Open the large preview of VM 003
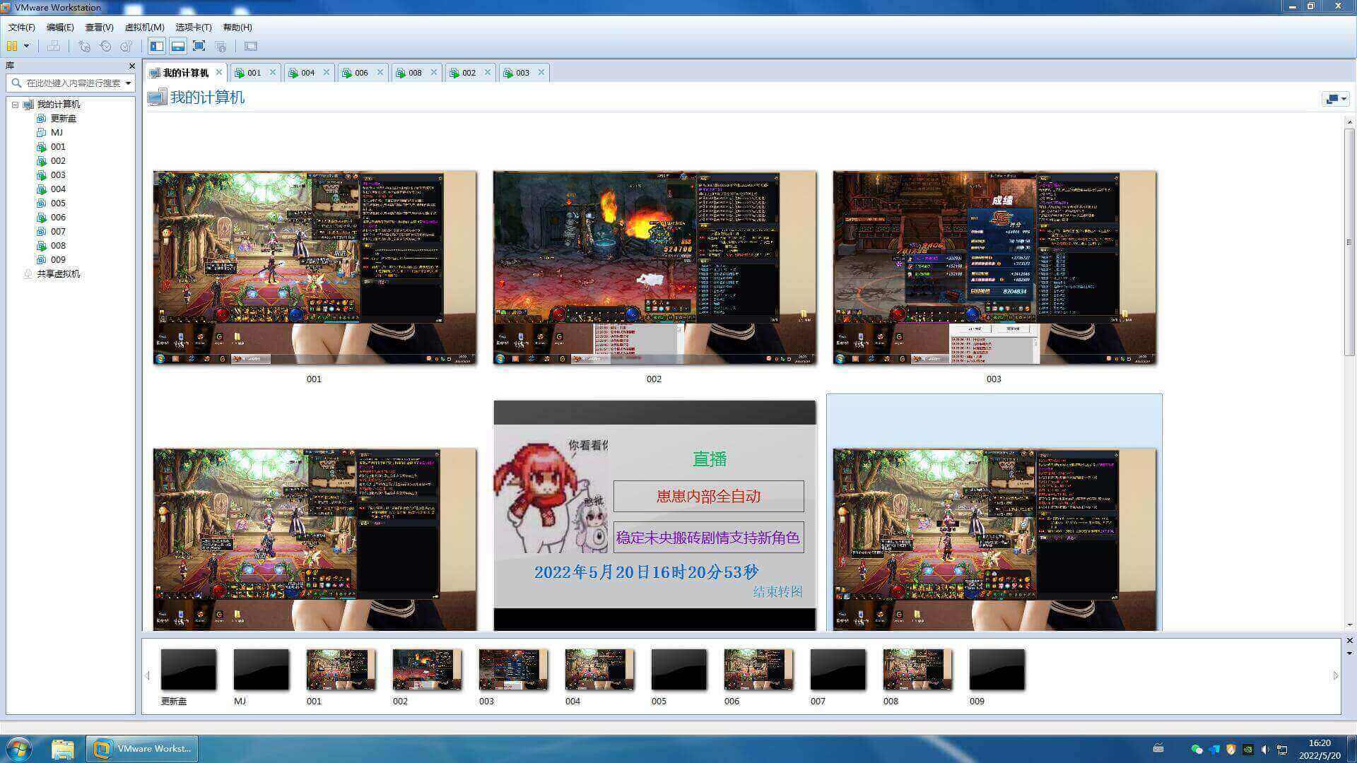This screenshot has height=763, width=1357. point(994,268)
